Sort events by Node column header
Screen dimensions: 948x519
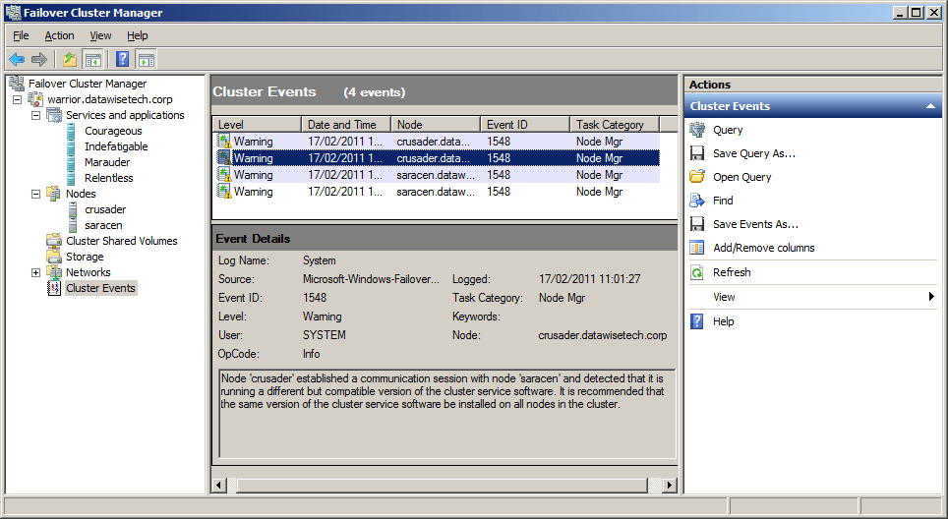pyautogui.click(x=436, y=125)
